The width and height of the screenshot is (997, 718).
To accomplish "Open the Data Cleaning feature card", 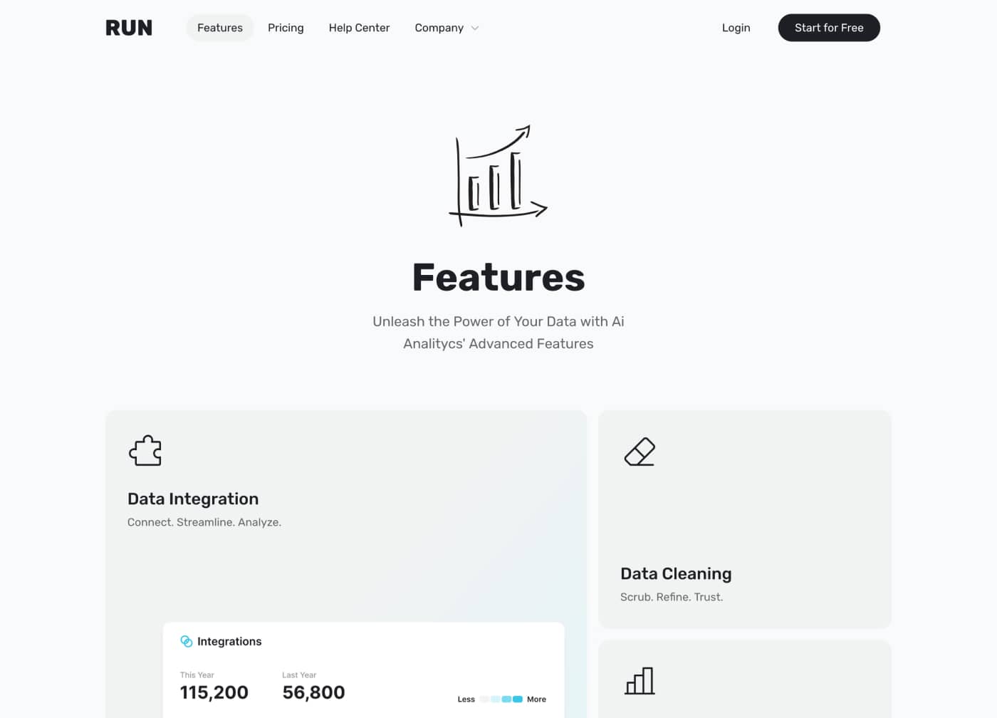I will point(744,519).
